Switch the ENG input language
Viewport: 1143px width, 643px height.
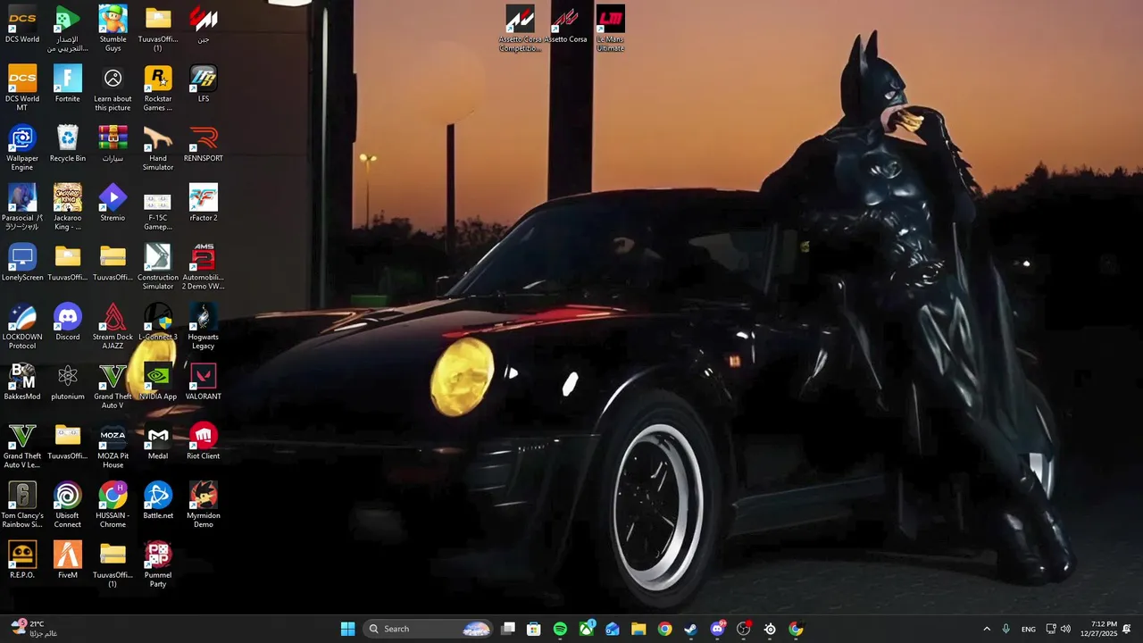pos(1029,629)
